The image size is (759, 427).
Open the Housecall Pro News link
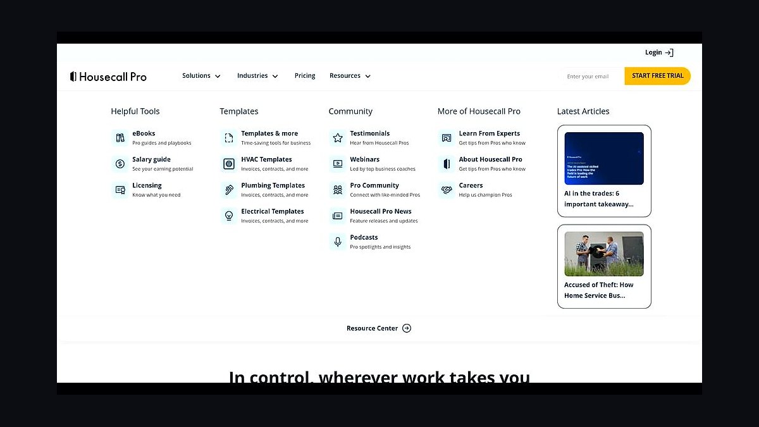381,211
